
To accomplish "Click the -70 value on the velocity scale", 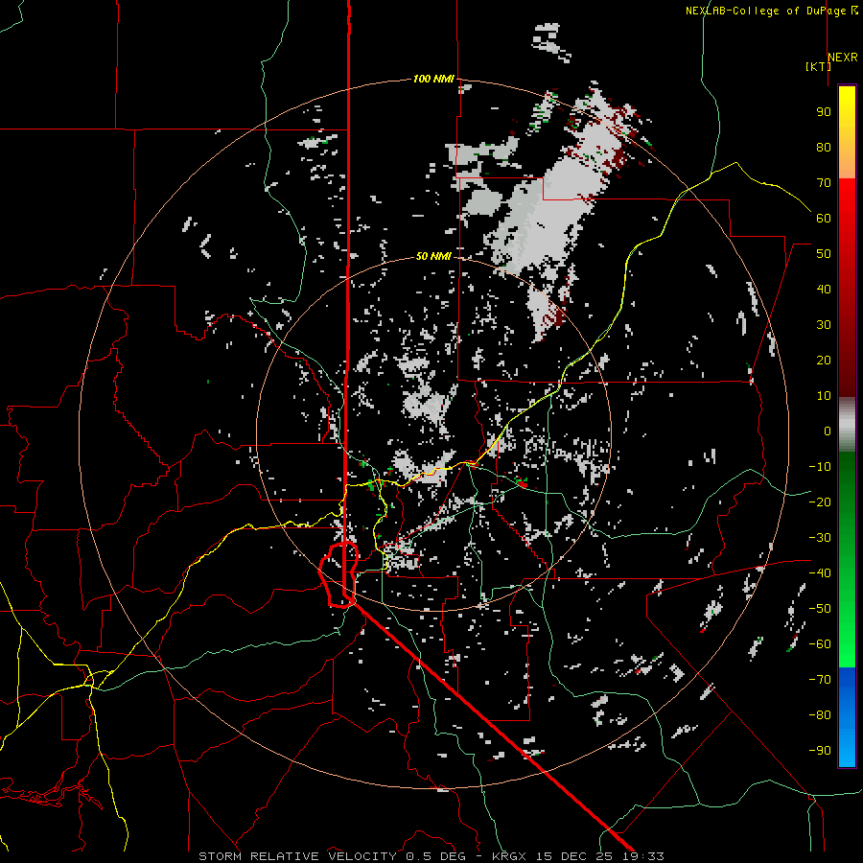I will pos(820,680).
